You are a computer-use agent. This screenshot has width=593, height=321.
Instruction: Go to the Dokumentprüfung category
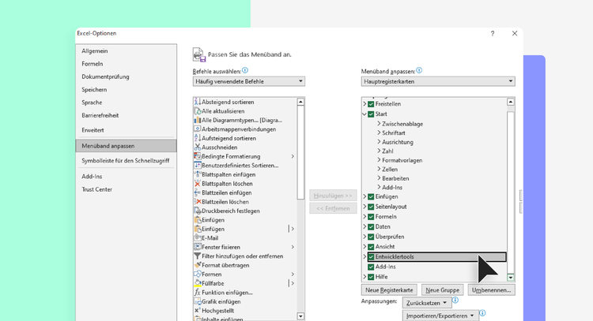[105, 77]
